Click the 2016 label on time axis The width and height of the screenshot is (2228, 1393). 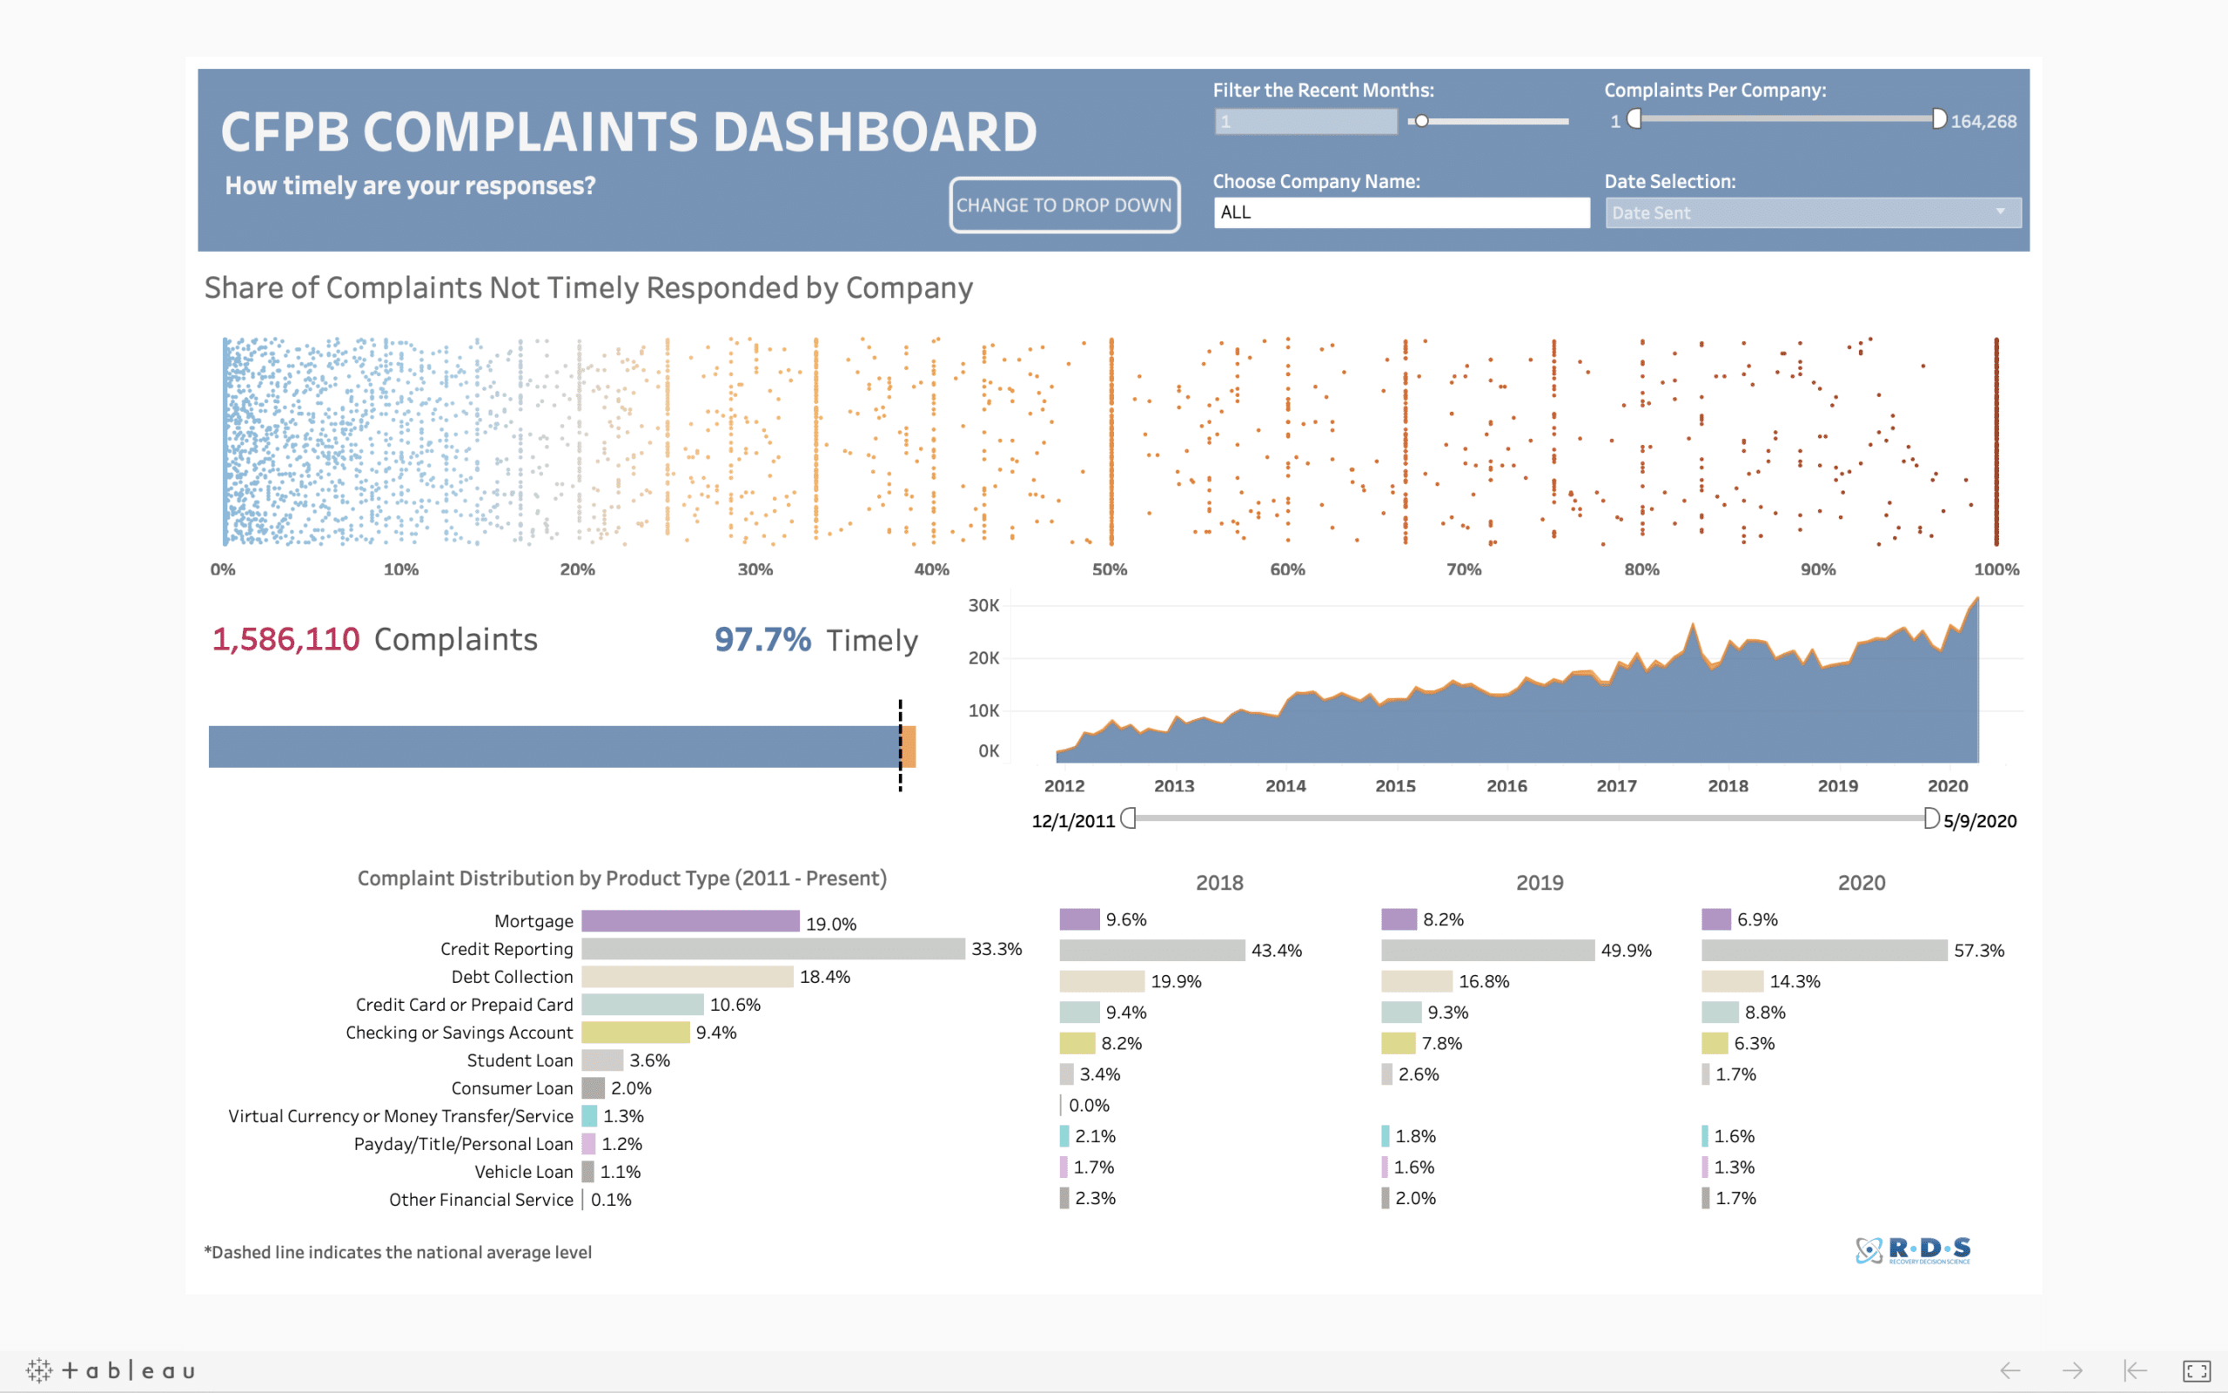[x=1507, y=786]
